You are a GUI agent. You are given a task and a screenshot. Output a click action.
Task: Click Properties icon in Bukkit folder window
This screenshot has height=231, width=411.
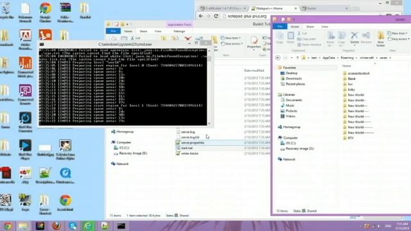(x=254, y=40)
